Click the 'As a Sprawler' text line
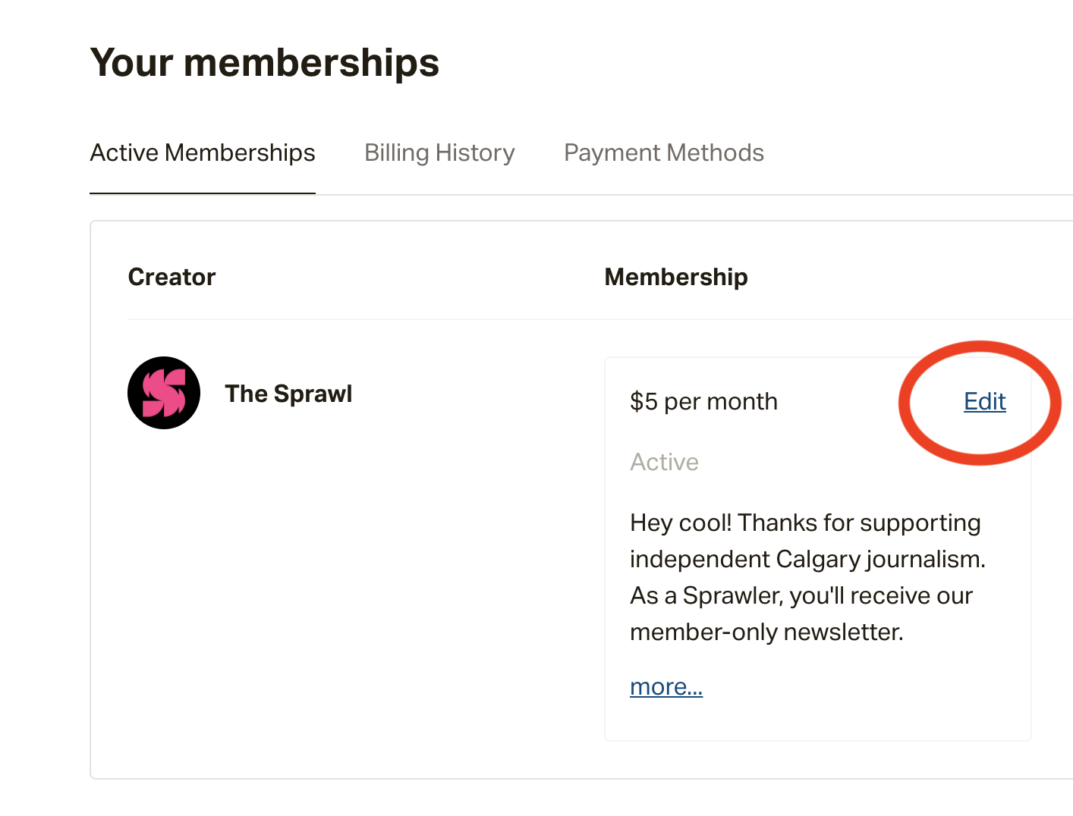Image resolution: width=1073 pixels, height=816 pixels. (801, 595)
